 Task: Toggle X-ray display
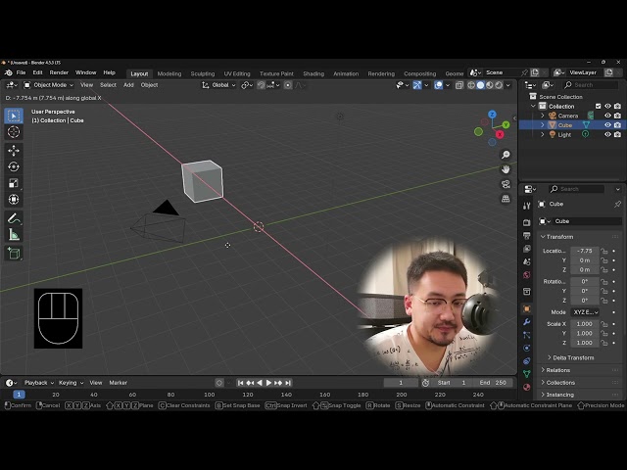459,85
